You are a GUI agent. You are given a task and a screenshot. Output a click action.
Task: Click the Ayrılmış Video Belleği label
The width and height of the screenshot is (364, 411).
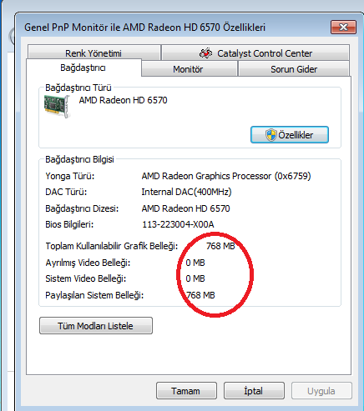(x=88, y=263)
